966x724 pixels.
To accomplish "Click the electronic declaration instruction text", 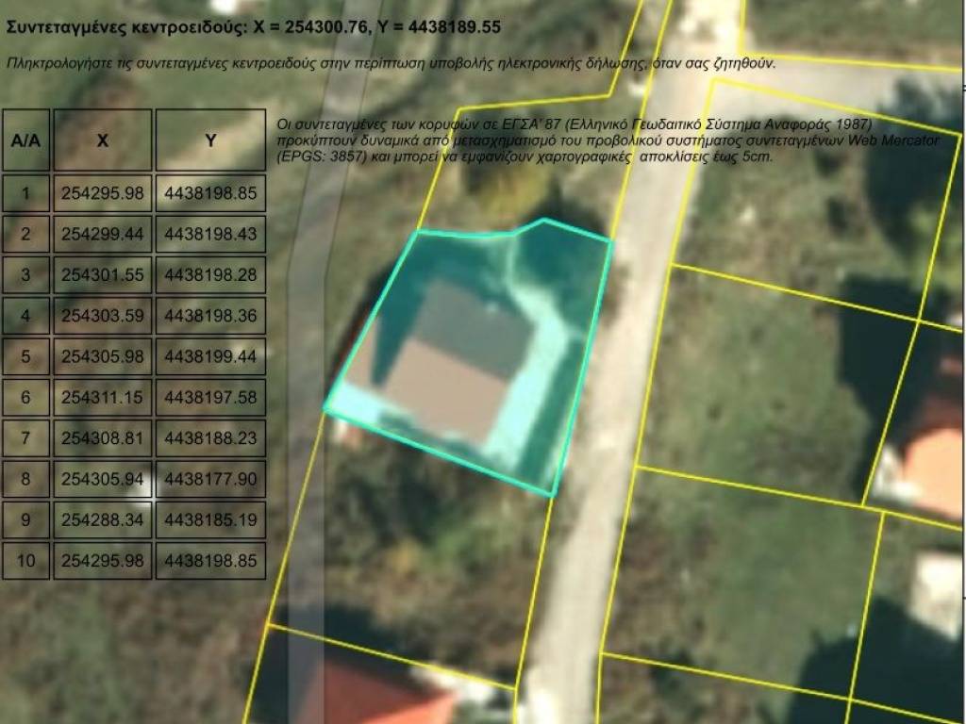I will pyautogui.click(x=391, y=64).
